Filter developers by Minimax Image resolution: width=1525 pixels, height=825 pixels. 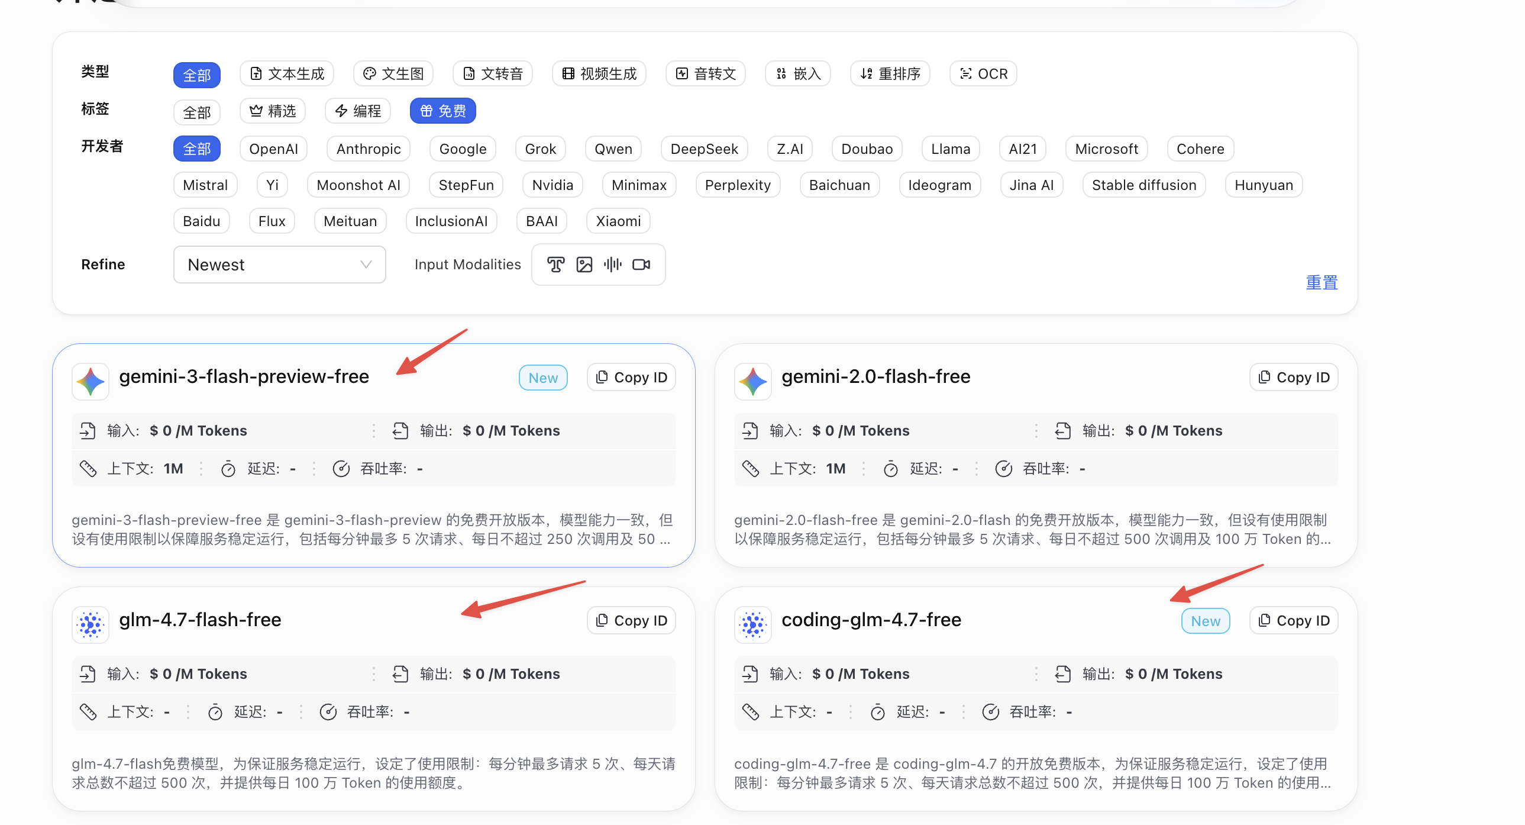coord(639,185)
